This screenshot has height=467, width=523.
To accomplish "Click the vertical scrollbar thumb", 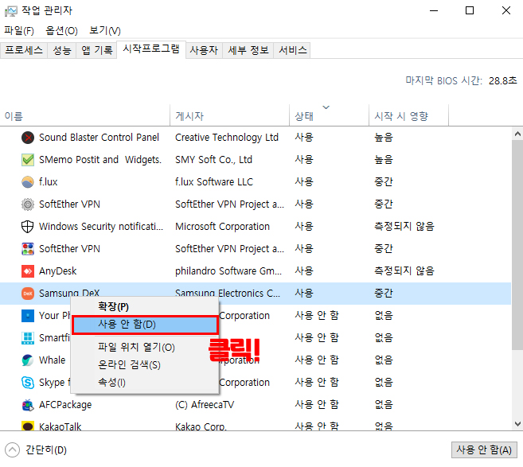I will click(x=517, y=245).
